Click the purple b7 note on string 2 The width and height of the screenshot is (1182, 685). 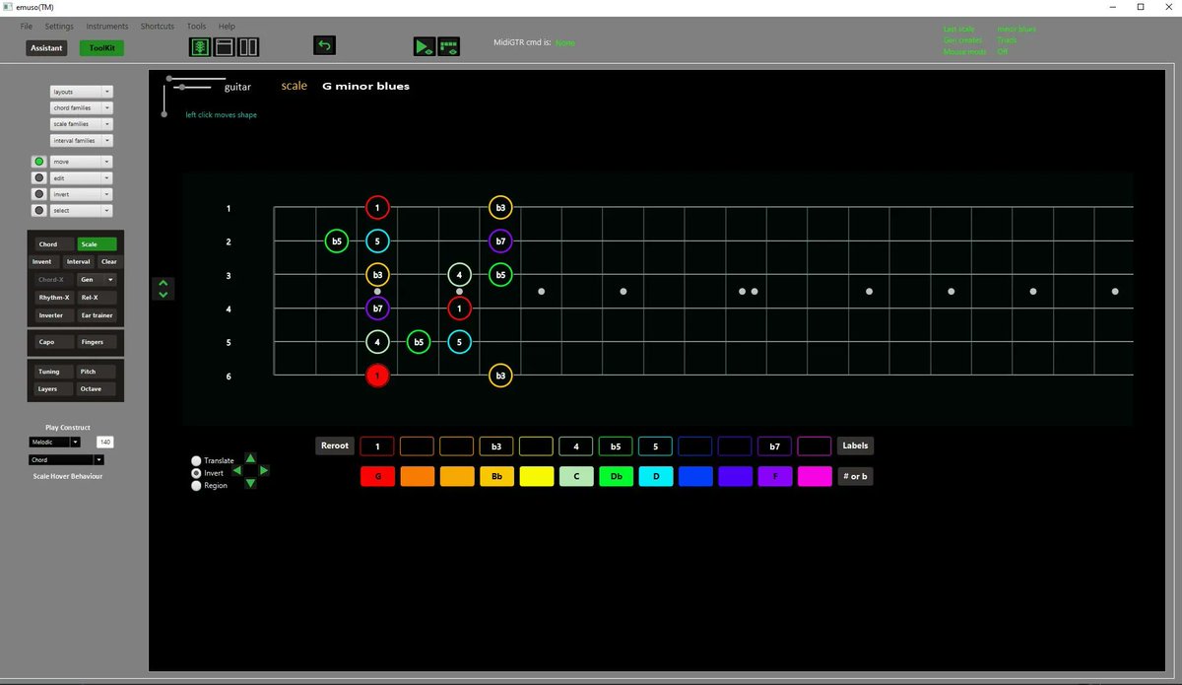coord(500,240)
